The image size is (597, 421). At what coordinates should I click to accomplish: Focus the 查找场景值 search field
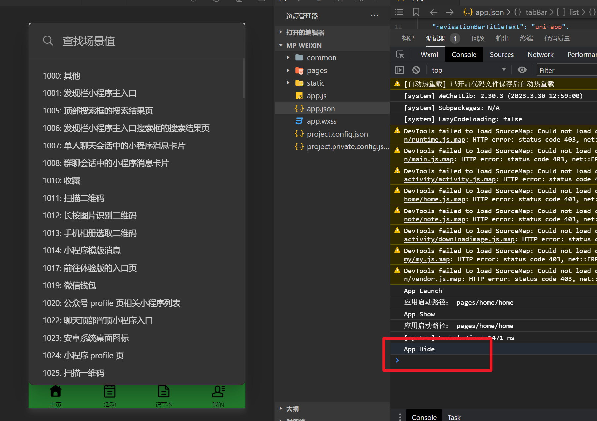137,41
